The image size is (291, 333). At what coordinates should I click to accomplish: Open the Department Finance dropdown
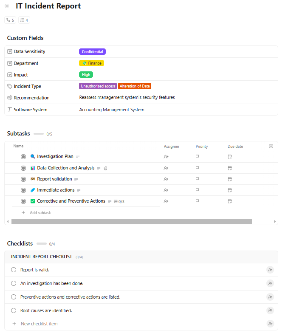[91, 63]
